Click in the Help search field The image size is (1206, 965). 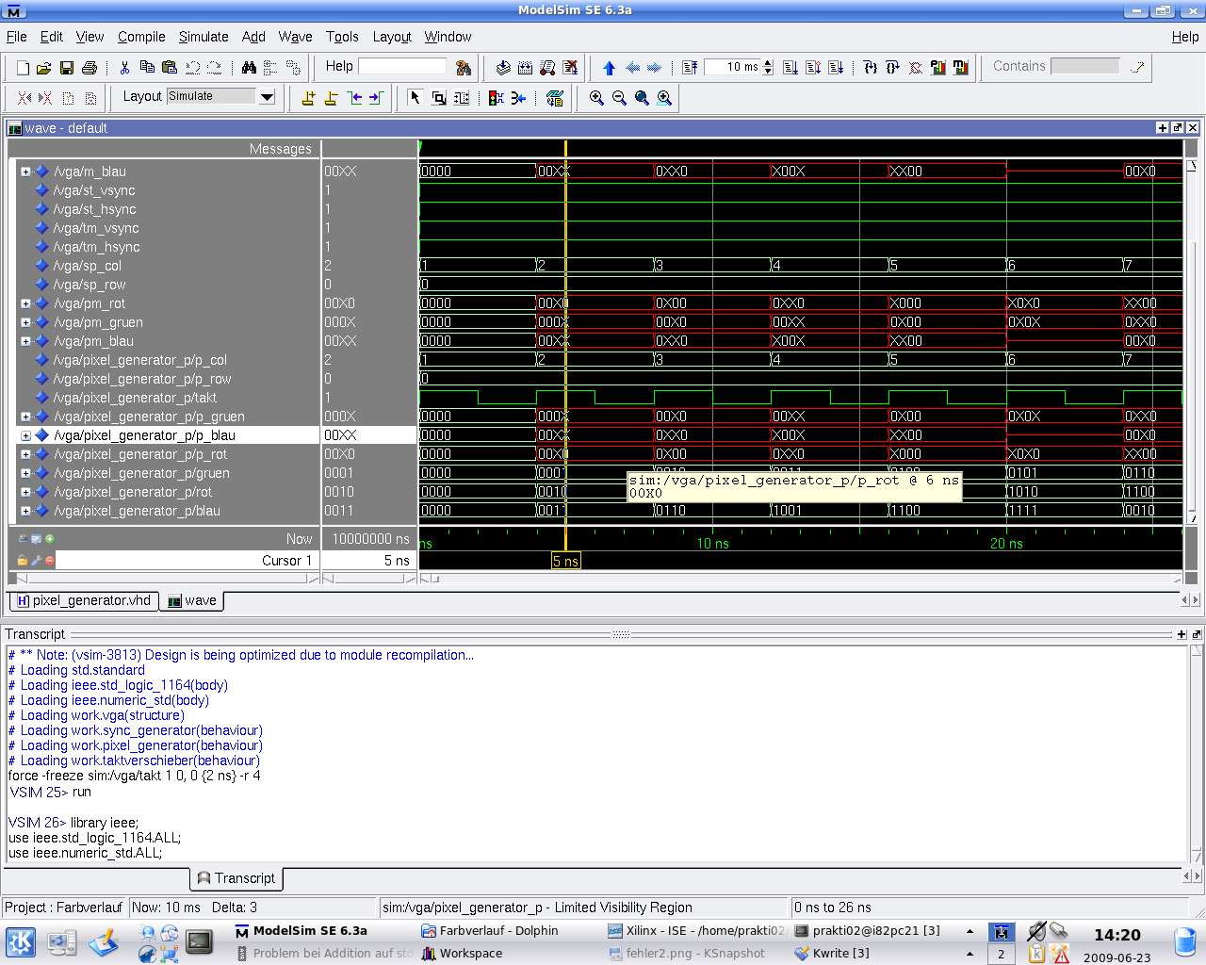pyautogui.click(x=402, y=66)
